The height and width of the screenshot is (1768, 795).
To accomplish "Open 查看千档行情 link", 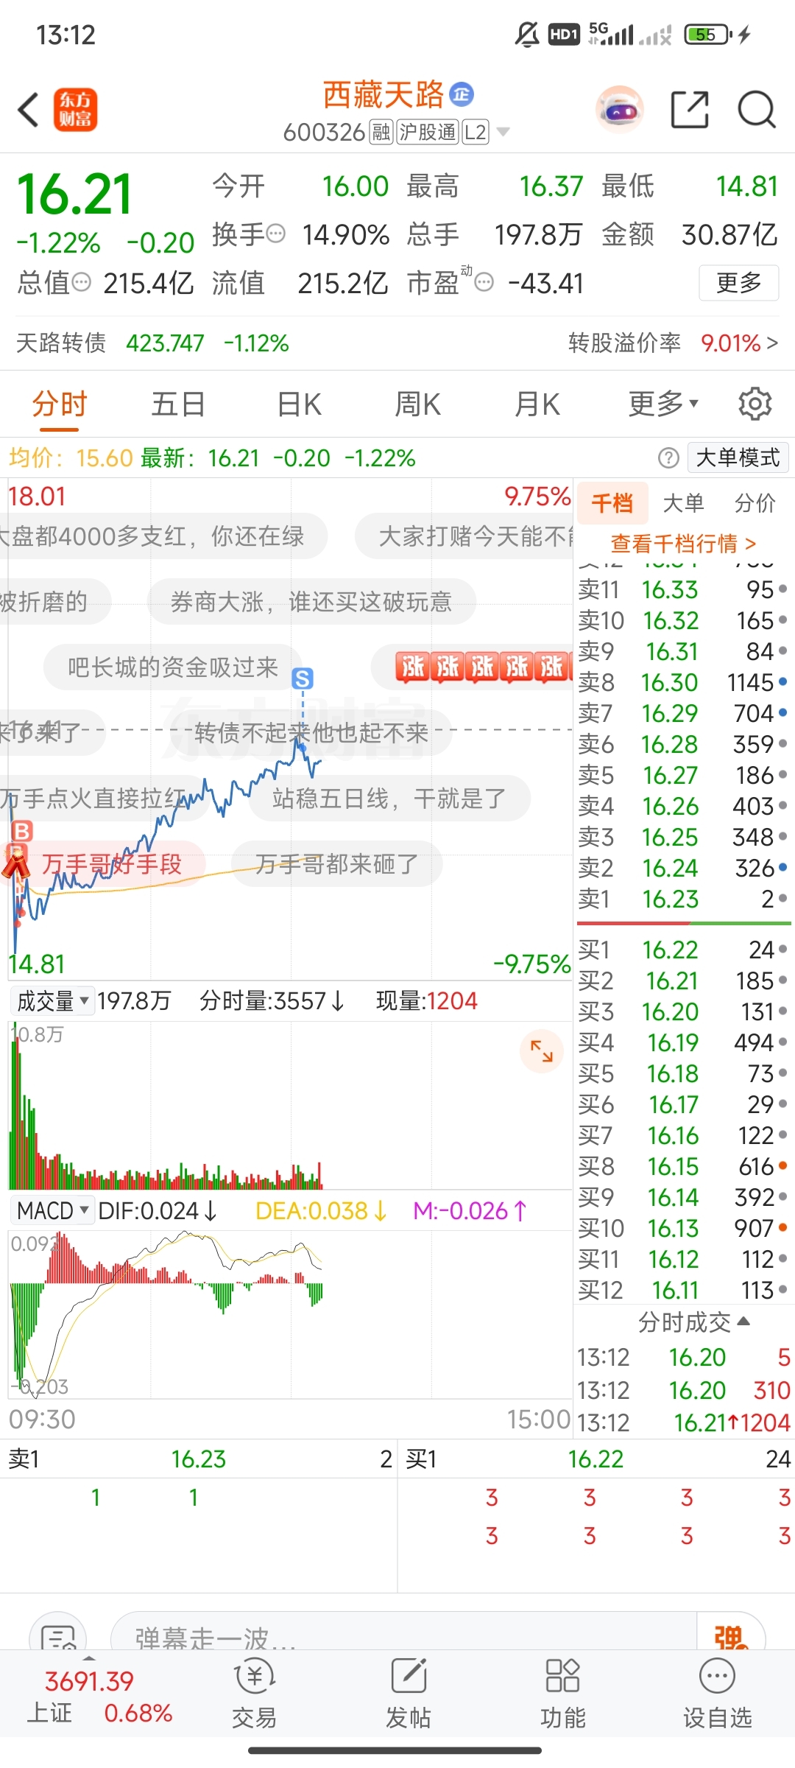I will [683, 544].
